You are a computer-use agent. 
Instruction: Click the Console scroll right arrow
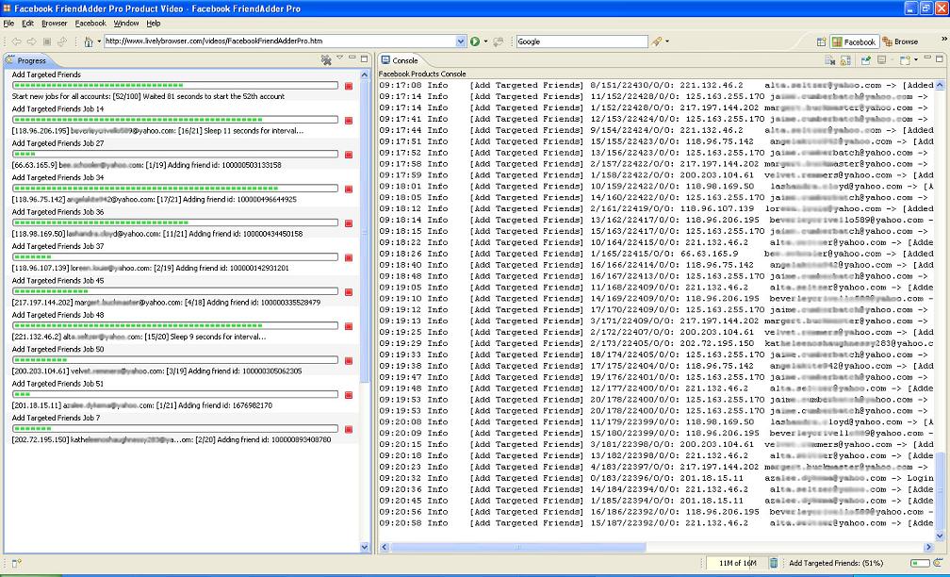coord(929,547)
